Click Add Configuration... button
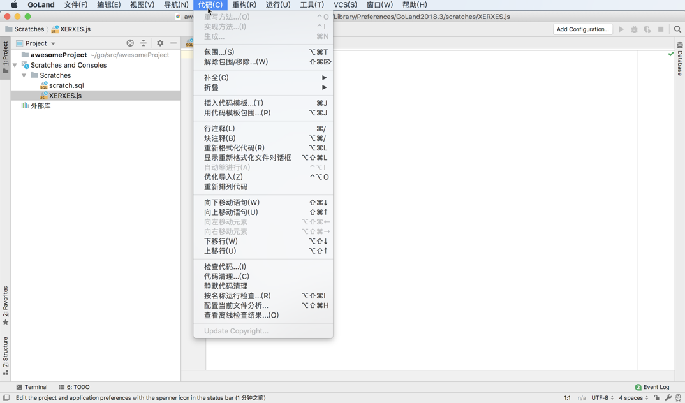Screen dimensions: 685x403 [583, 29]
